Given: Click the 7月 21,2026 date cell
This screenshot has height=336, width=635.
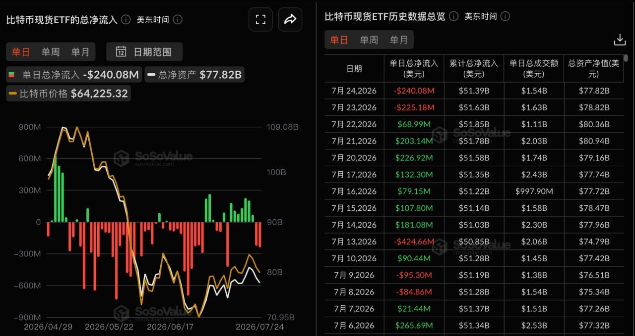Looking at the screenshot, I should (354, 141).
